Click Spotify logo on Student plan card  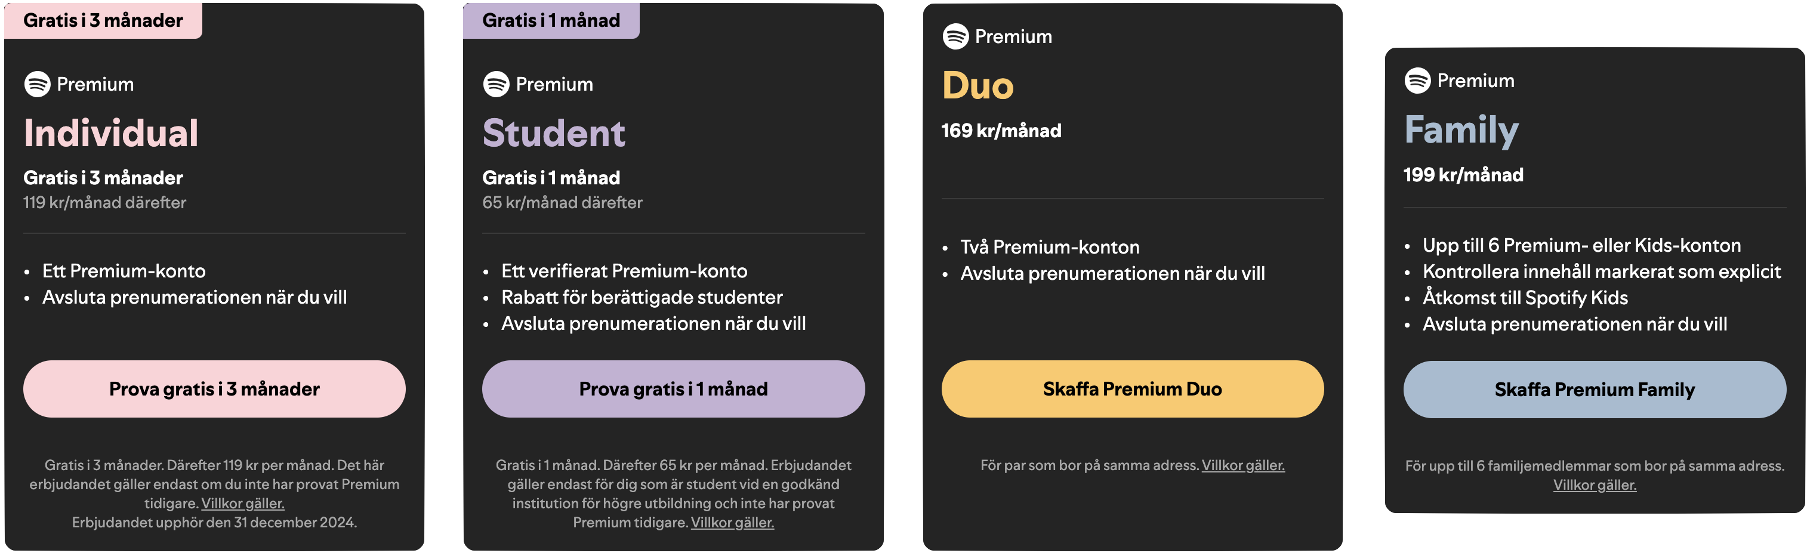click(496, 84)
